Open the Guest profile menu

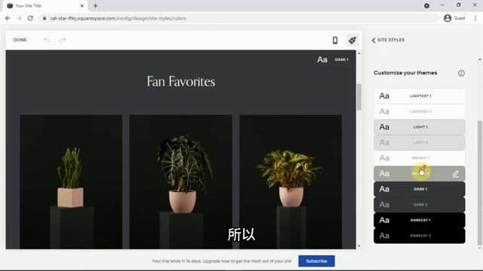[x=454, y=18]
